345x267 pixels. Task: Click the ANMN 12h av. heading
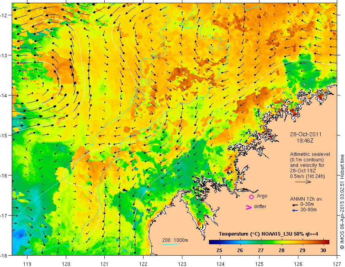307,199
